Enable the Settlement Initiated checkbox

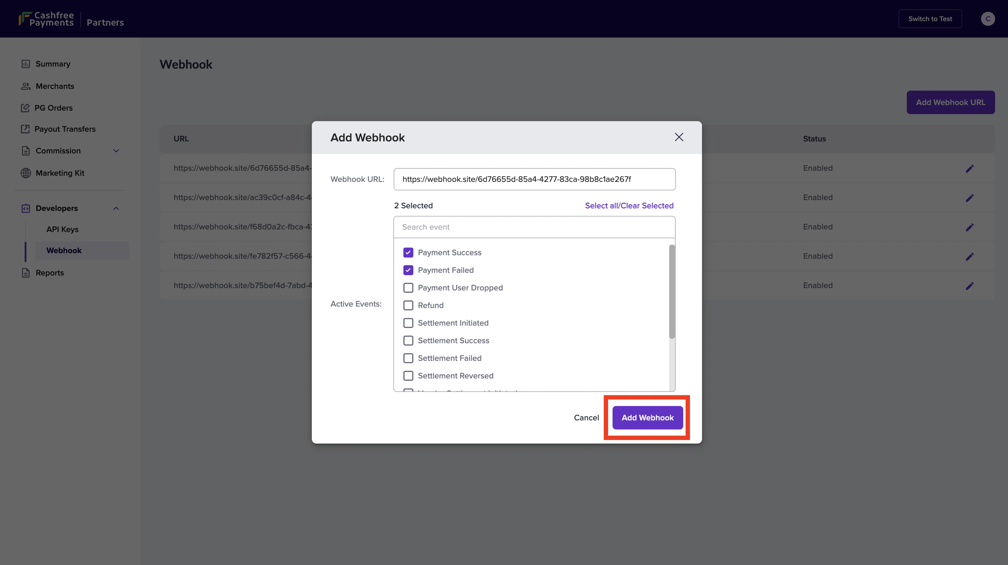pyautogui.click(x=408, y=323)
